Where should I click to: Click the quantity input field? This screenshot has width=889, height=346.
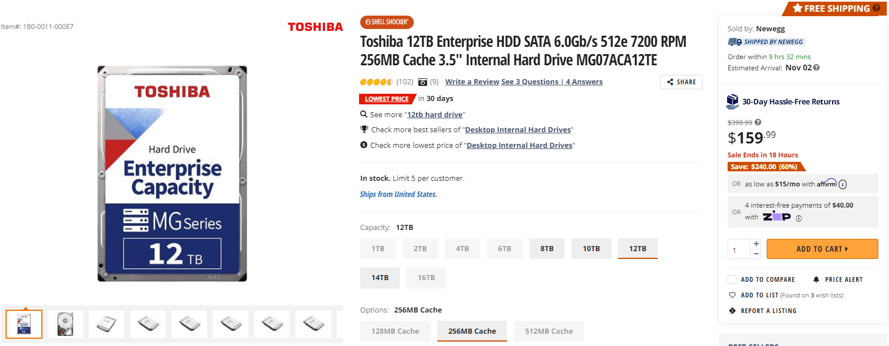(739, 249)
